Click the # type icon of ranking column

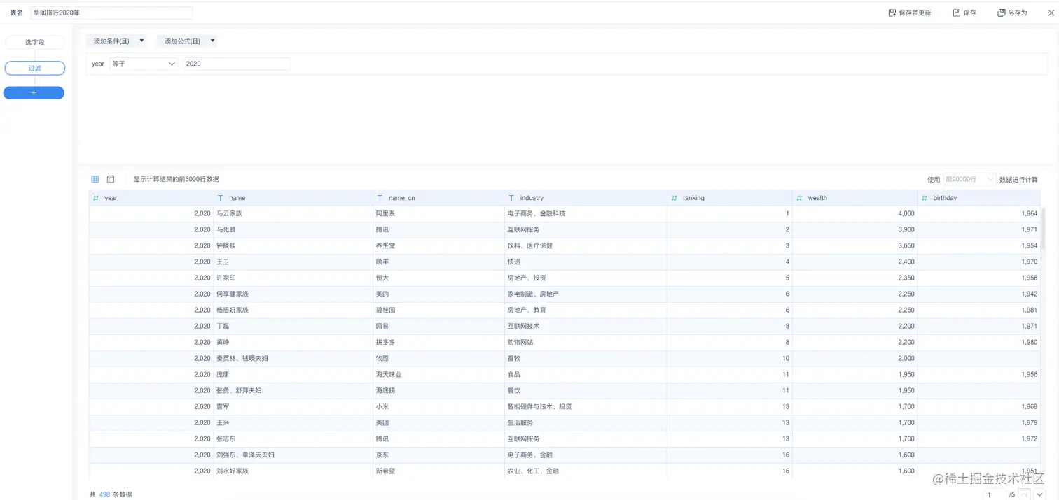point(674,198)
